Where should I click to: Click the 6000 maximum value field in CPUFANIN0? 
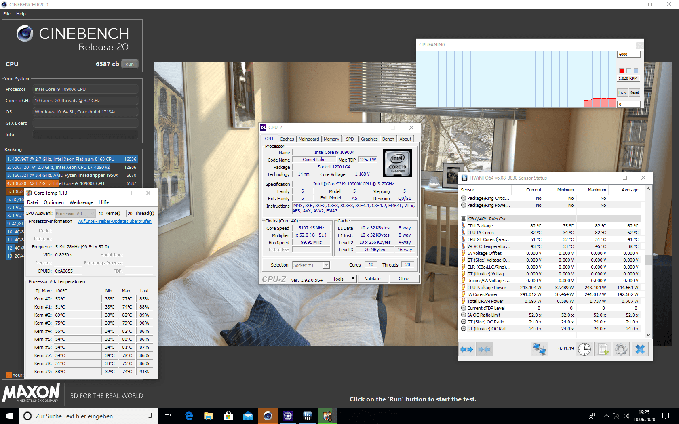[x=629, y=54]
